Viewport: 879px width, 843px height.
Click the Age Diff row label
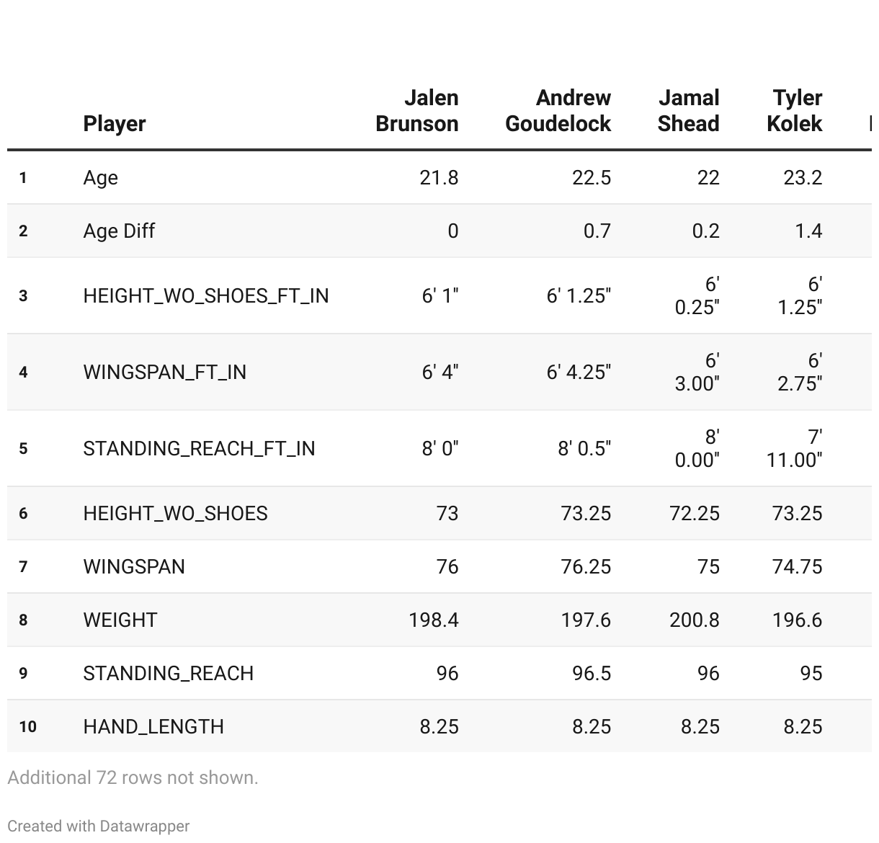pos(119,231)
